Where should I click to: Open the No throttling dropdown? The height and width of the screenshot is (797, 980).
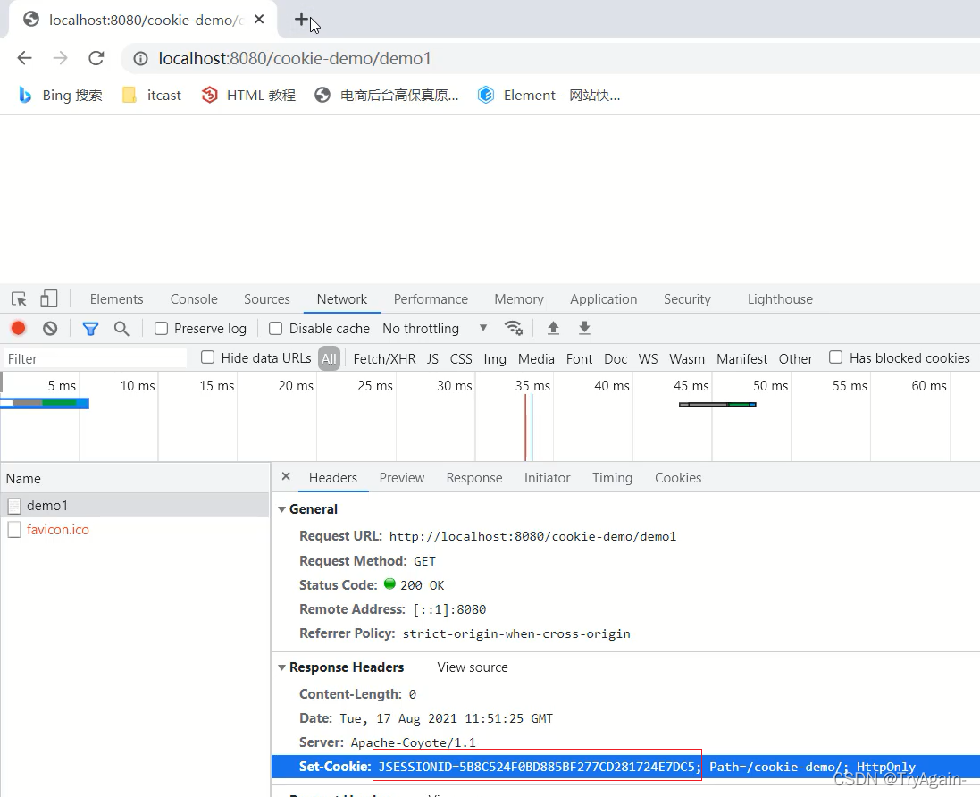(x=434, y=328)
